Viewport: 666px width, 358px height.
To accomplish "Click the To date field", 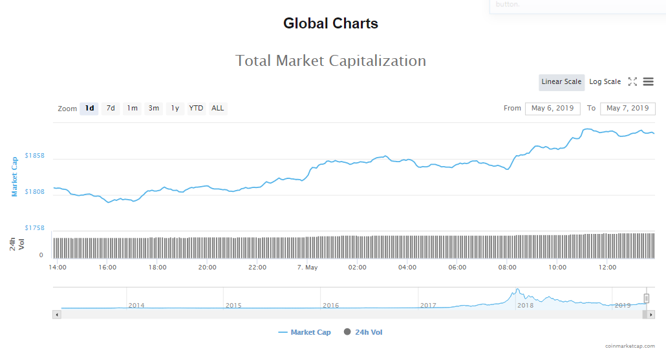I will coord(627,109).
